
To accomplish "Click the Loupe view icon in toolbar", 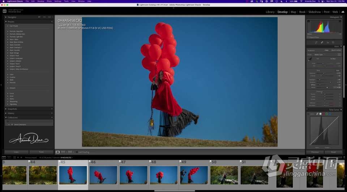I will [57, 152].
